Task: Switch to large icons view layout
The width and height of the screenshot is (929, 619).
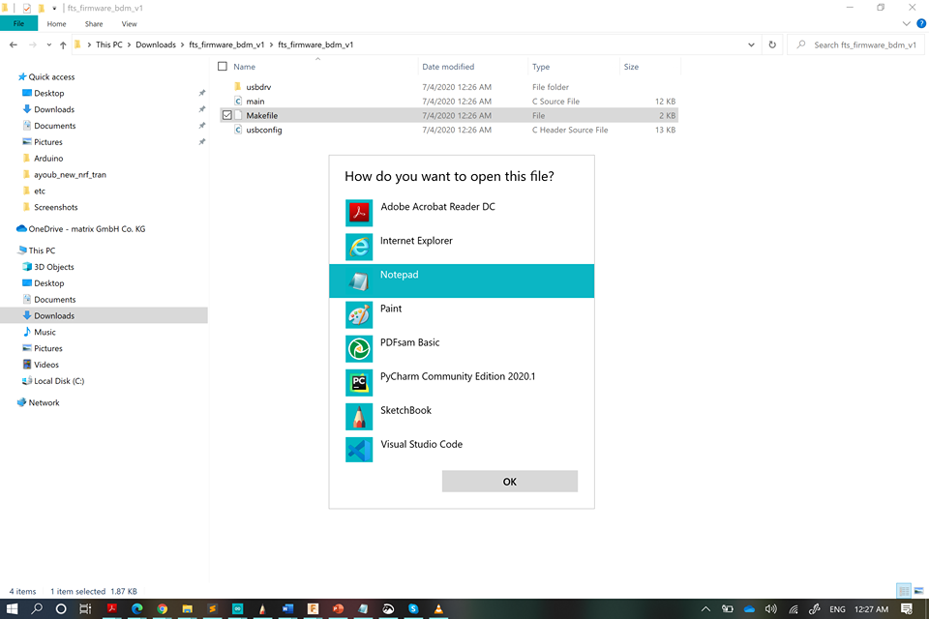Action: pos(919,591)
